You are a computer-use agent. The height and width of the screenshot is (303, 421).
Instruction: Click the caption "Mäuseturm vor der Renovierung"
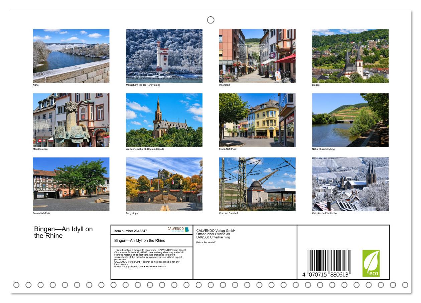(x=143, y=85)
